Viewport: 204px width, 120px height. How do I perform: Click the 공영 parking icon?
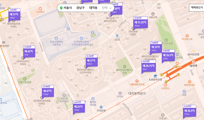coord(184,91)
